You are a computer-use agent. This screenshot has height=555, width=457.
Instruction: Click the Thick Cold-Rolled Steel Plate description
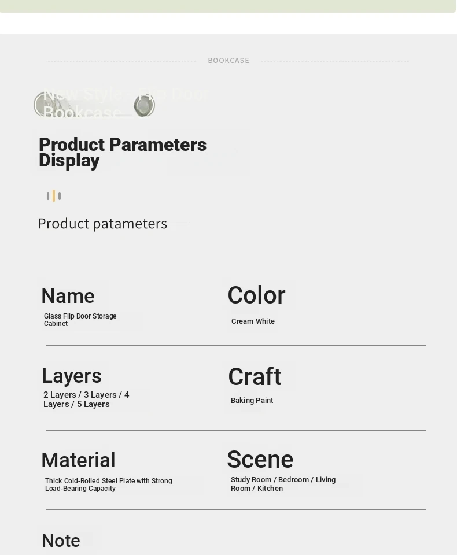click(108, 484)
